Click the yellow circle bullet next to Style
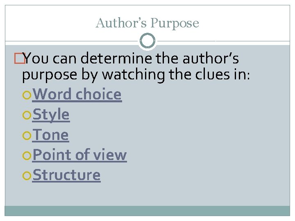This screenshot has height=221, width=295. (x=27, y=115)
